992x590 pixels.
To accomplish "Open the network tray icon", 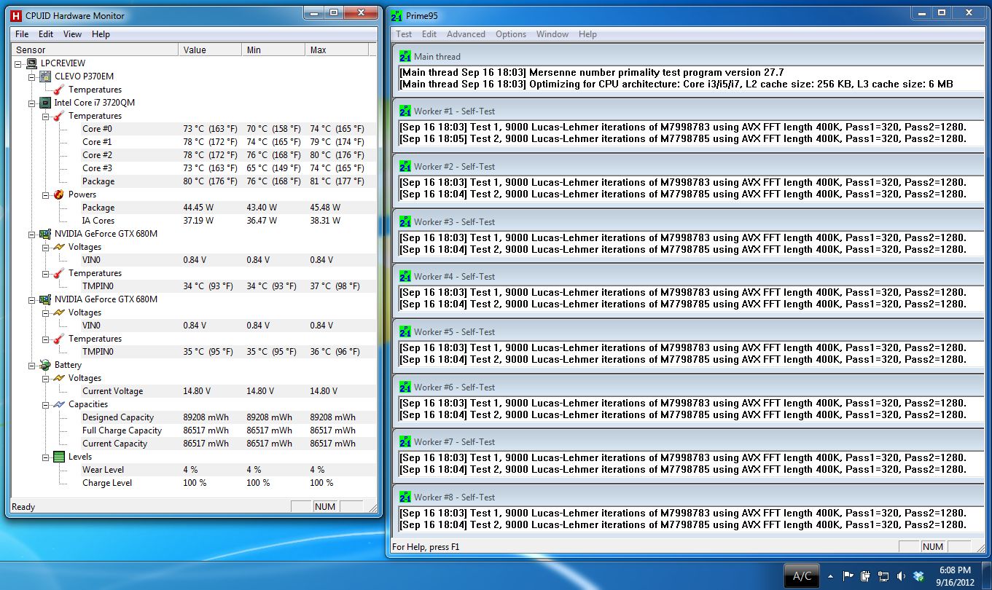I will [883, 575].
